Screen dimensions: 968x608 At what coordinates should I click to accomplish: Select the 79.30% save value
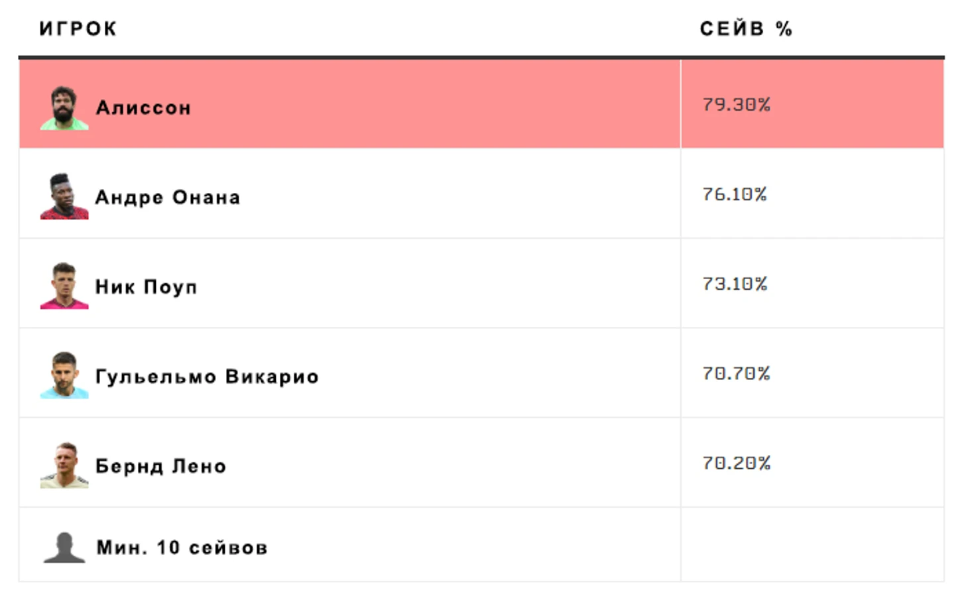(x=737, y=105)
